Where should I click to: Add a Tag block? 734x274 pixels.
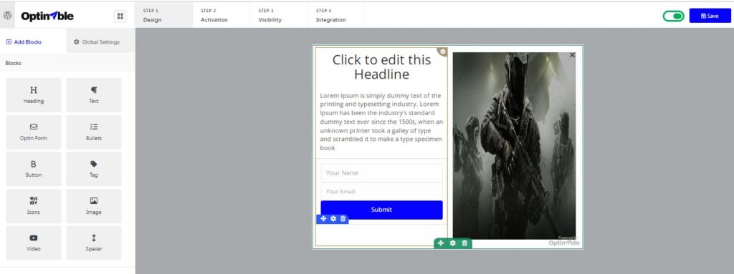point(94,169)
